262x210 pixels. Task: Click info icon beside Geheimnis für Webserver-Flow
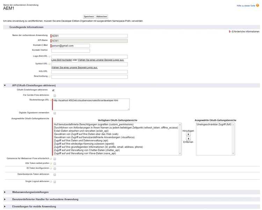(51, 159)
